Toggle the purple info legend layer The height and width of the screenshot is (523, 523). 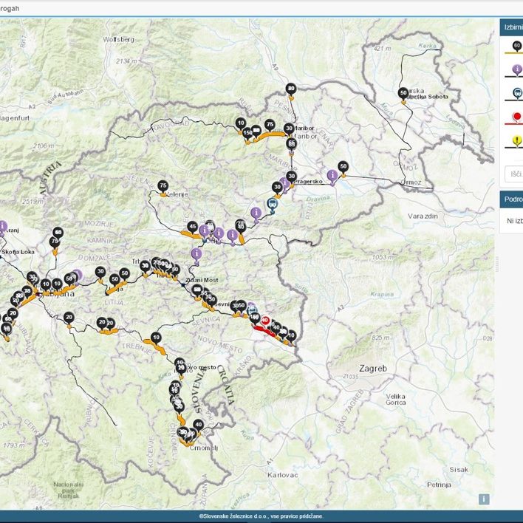(516, 71)
